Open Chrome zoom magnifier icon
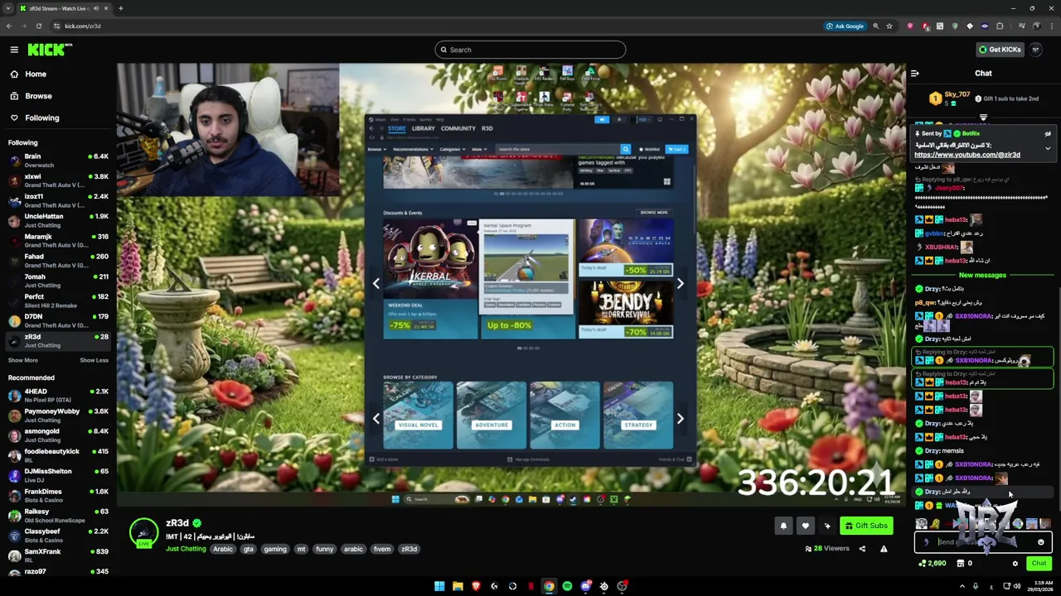Image resolution: width=1061 pixels, height=596 pixels. [x=875, y=26]
